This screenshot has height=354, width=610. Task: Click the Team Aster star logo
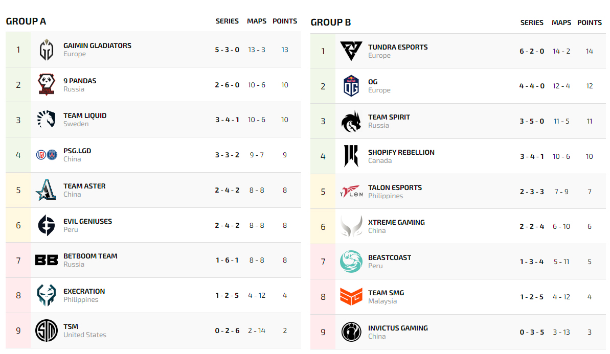pyautogui.click(x=47, y=190)
